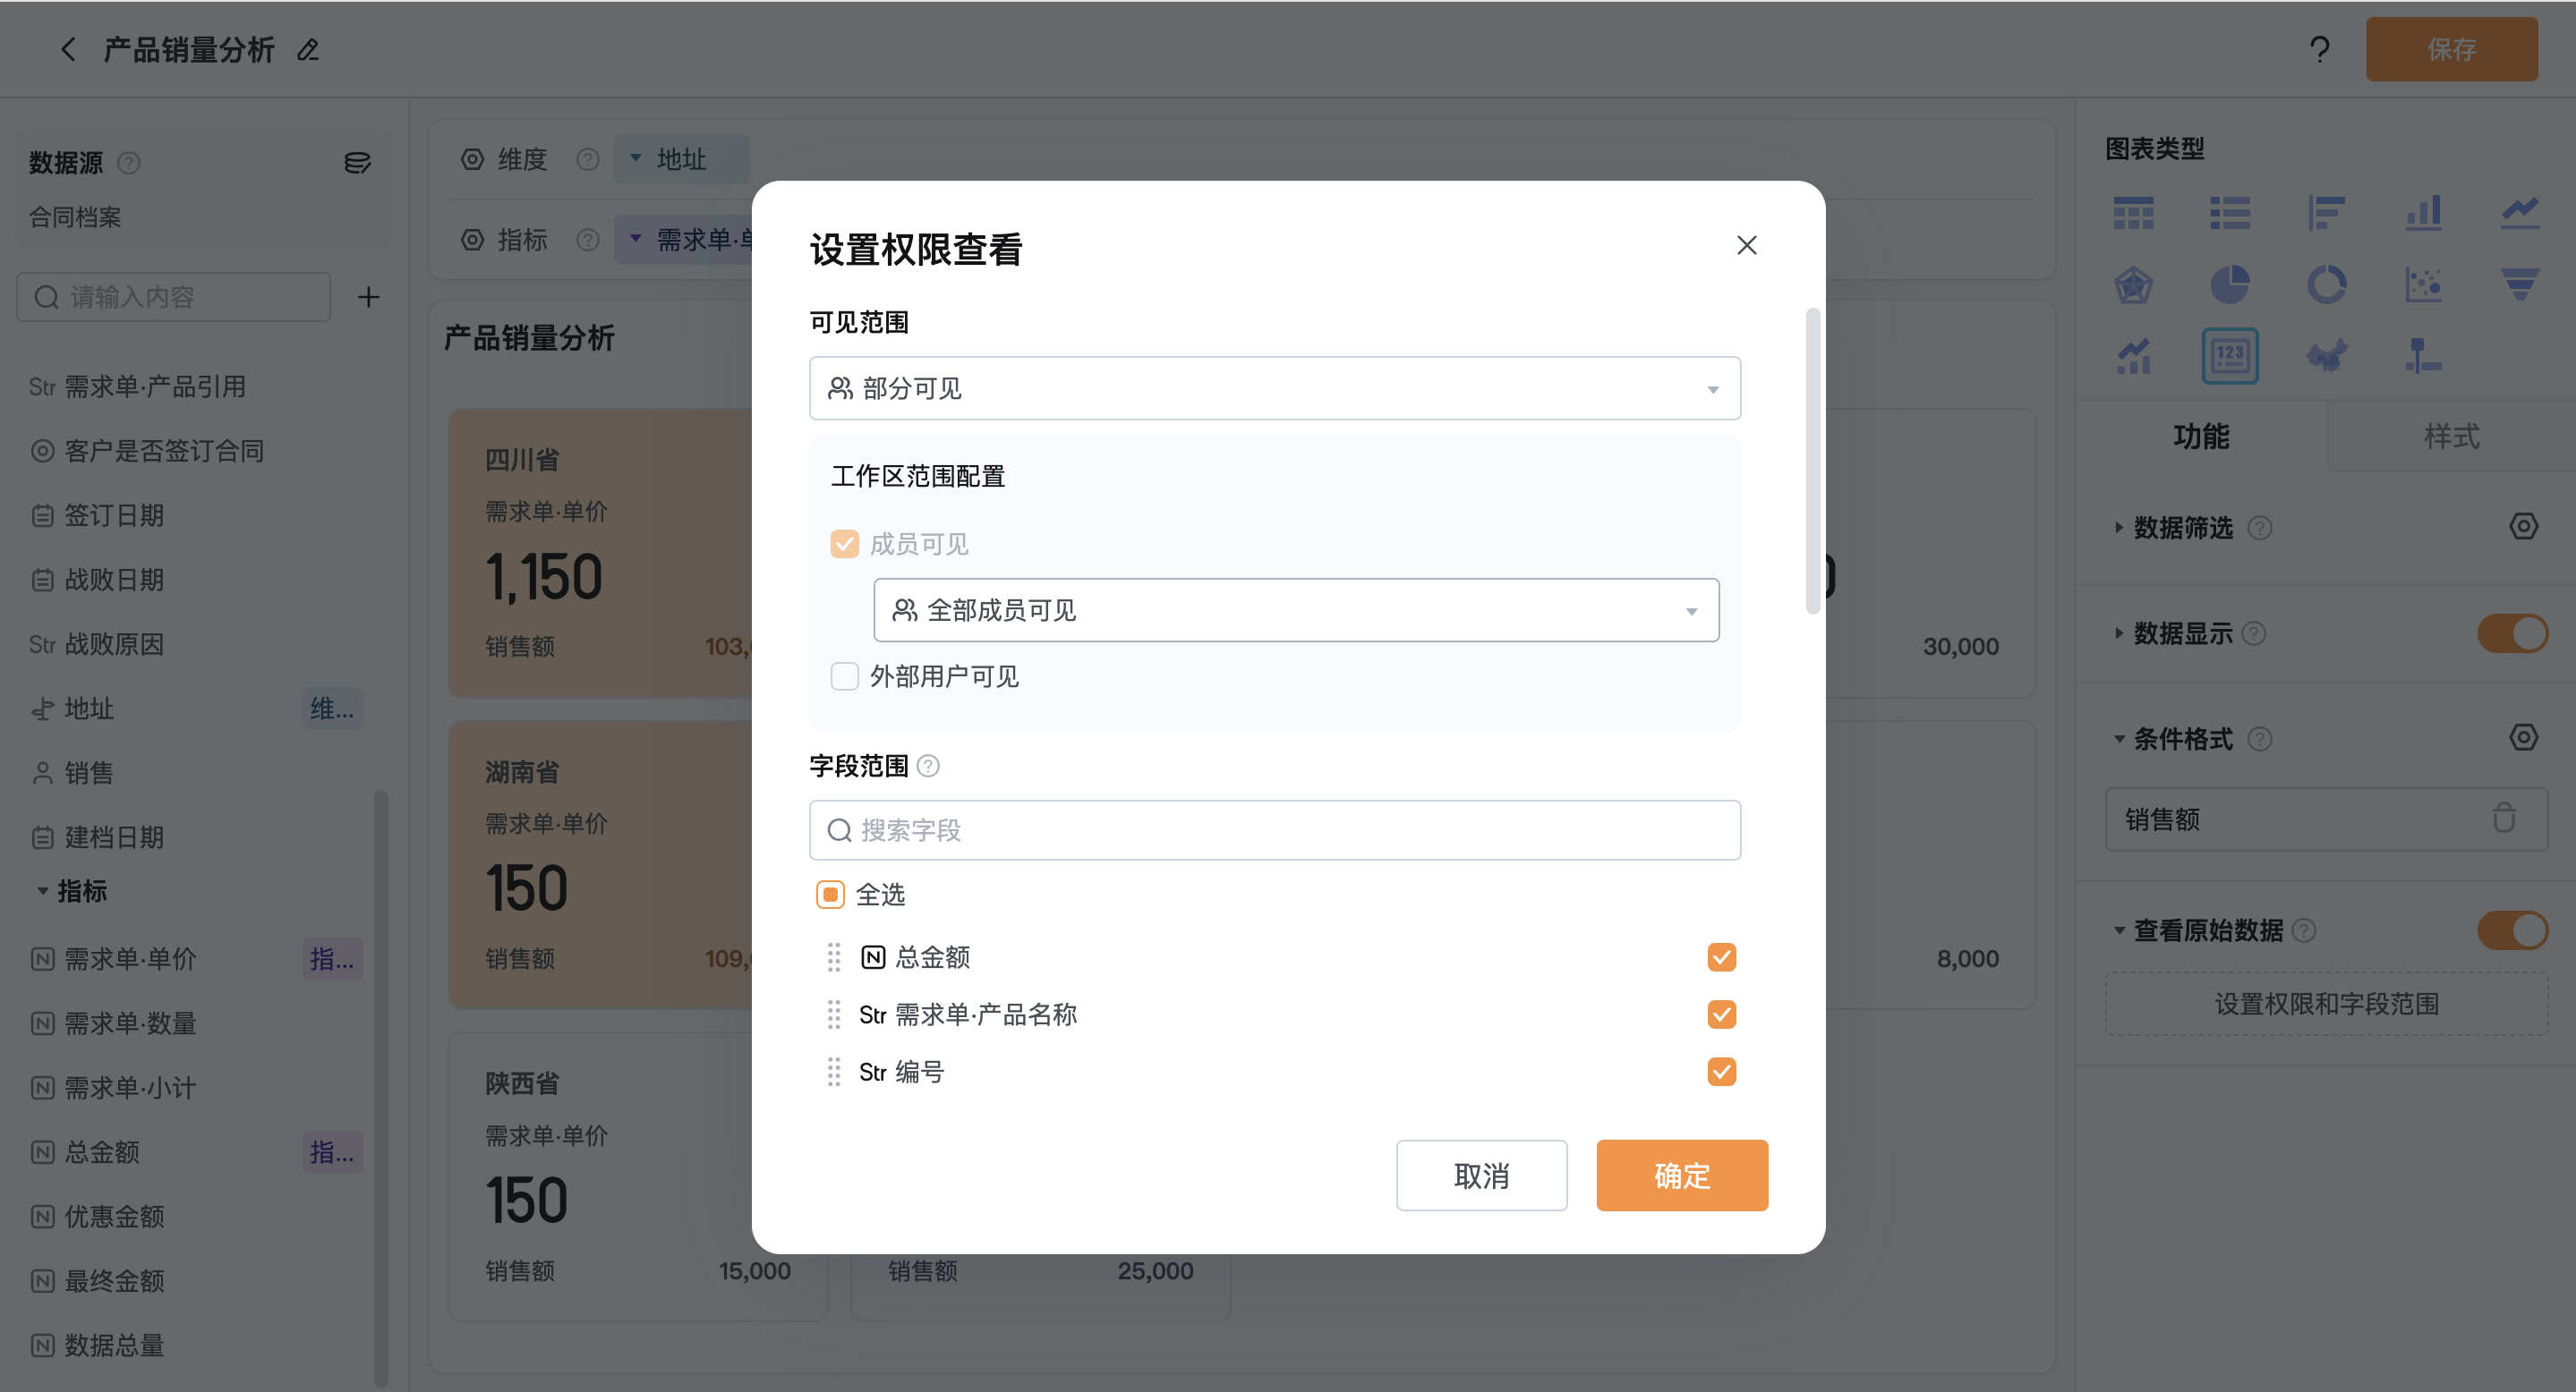Expand the 数据显示 section
This screenshot has width=2576, height=1392.
tap(2119, 633)
